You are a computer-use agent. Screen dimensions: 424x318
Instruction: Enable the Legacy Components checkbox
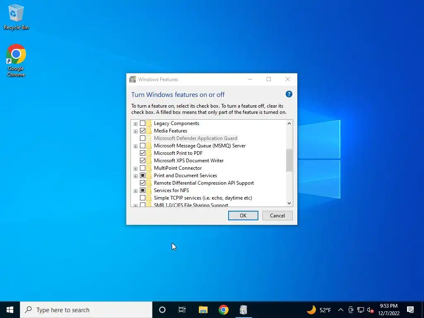(x=142, y=123)
